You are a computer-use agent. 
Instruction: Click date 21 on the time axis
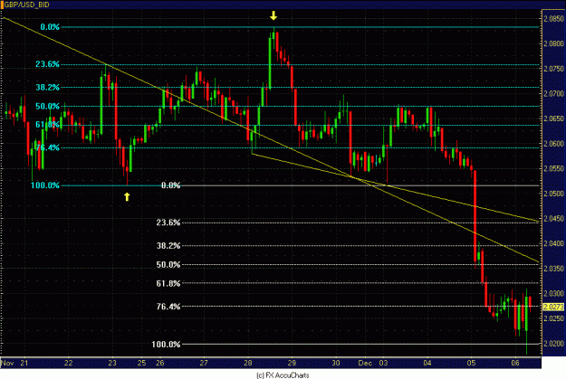pyautogui.click(x=24, y=363)
